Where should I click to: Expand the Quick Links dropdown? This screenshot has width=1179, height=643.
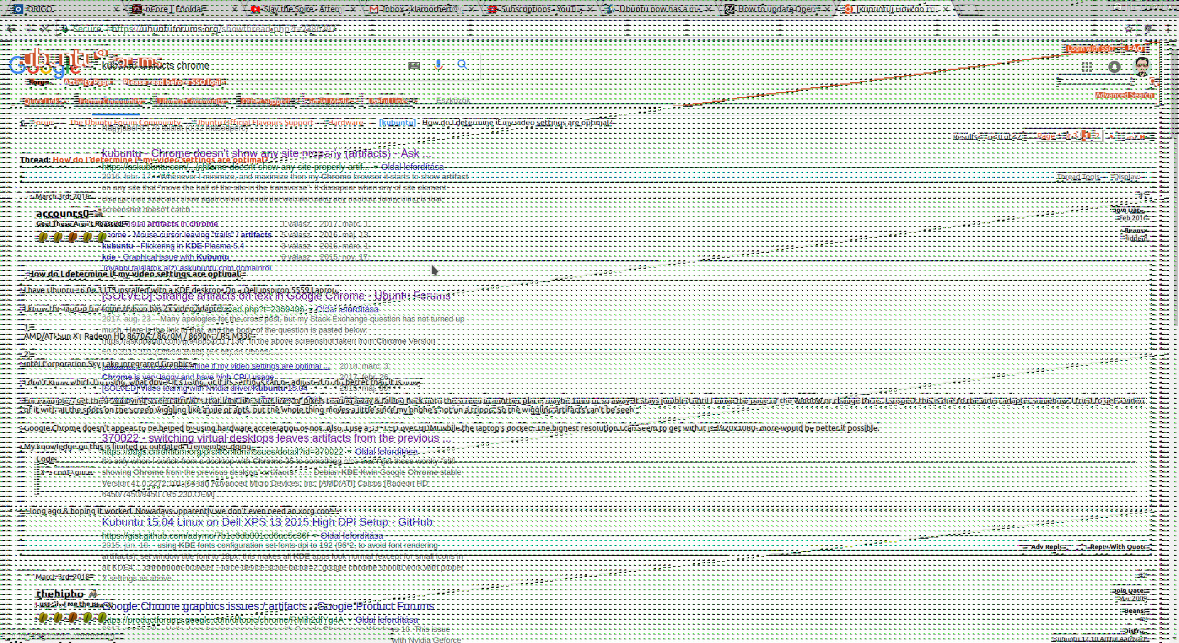coord(43,101)
